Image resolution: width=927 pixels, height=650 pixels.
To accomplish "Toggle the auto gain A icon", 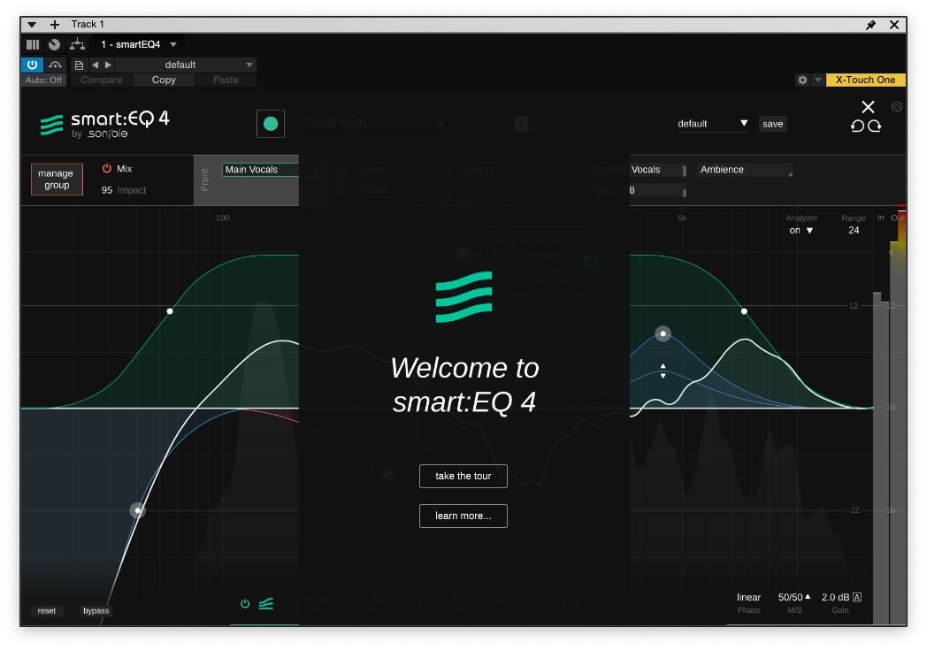I will [x=857, y=598].
